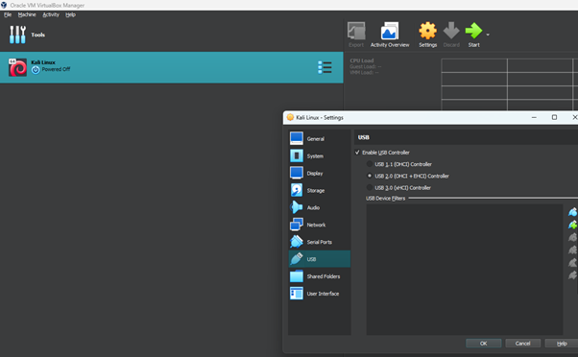Start the Kali Linux virtual machine

(473, 35)
